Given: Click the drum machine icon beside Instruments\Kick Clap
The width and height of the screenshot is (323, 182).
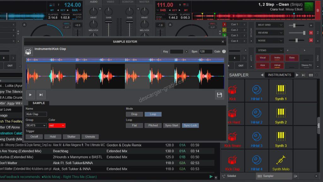Looking at the screenshot, I should [x=28, y=51].
